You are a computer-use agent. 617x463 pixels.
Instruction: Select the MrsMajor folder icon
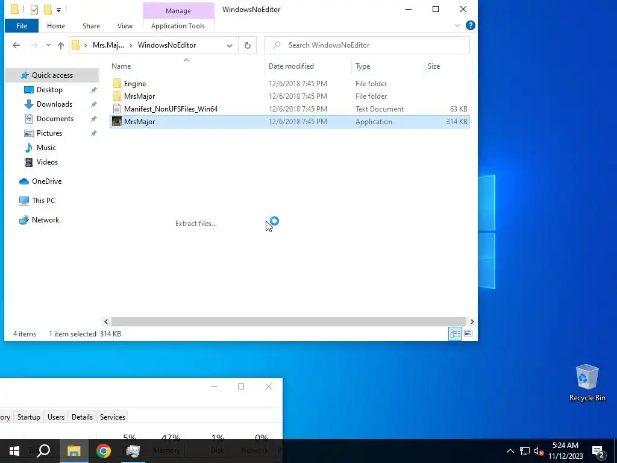click(117, 96)
